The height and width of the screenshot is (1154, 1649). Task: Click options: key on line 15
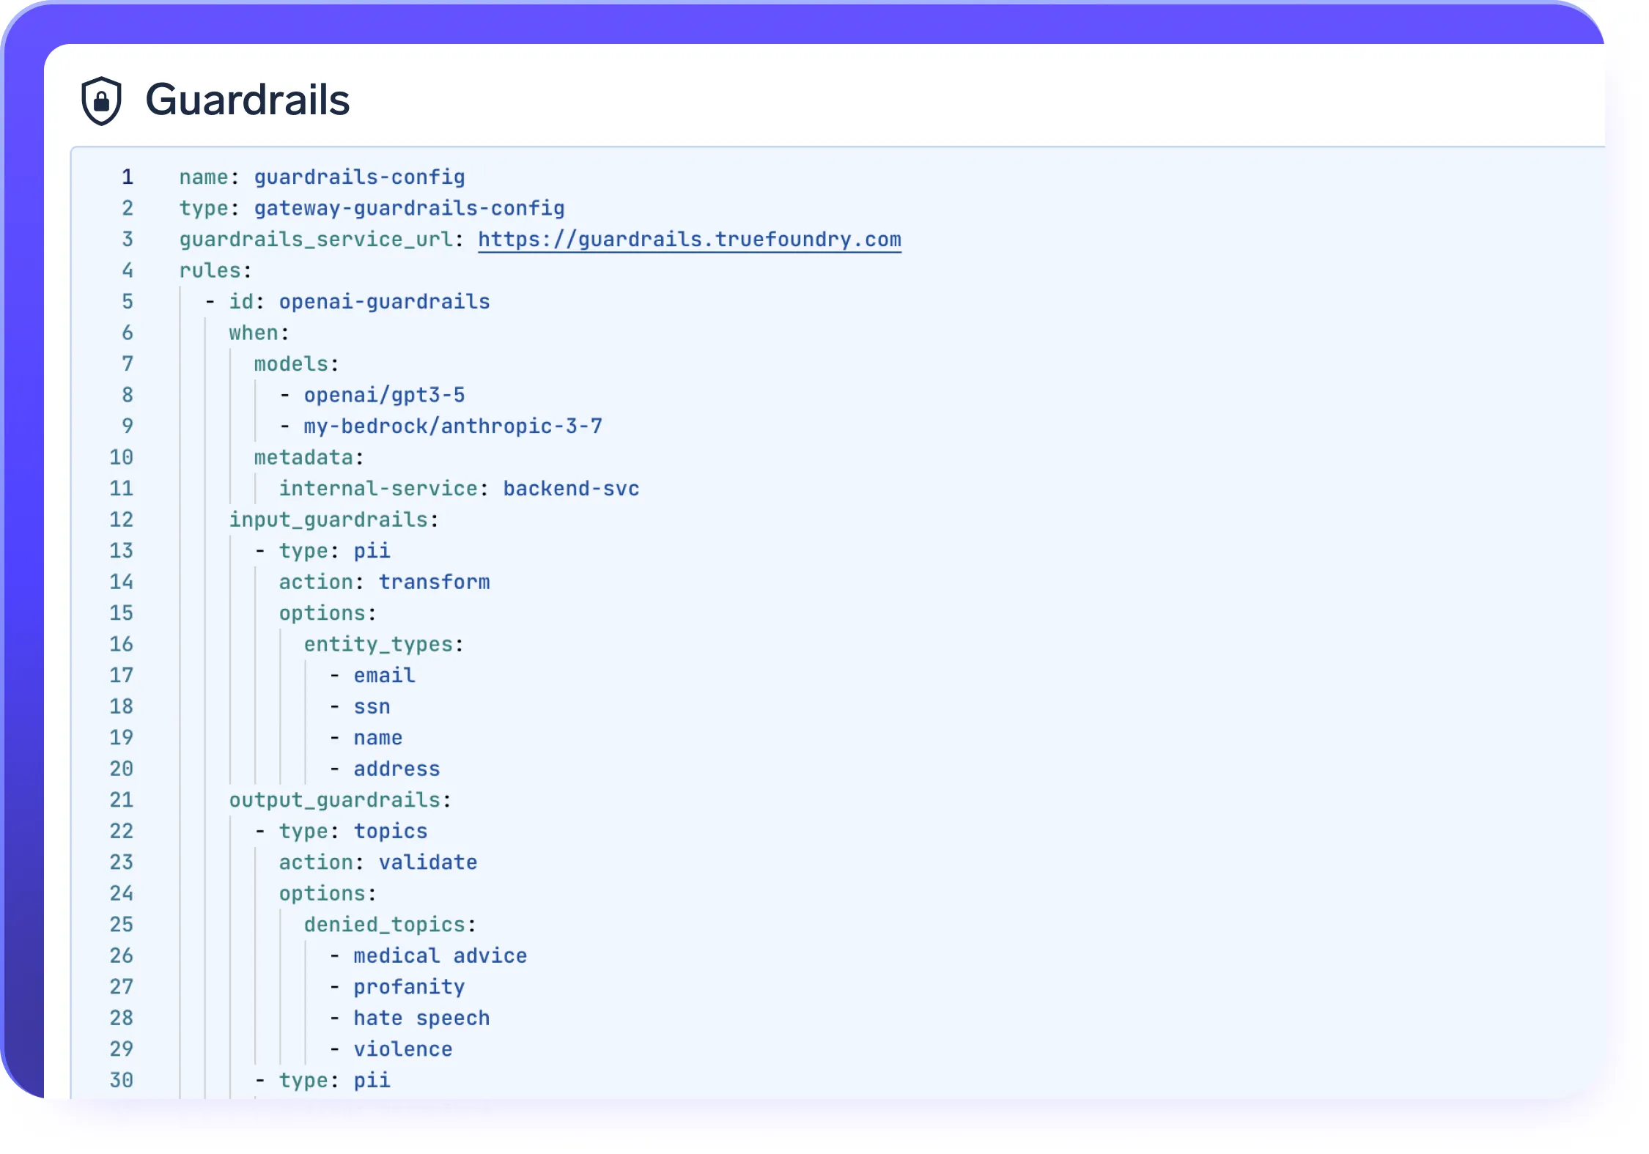[x=327, y=613]
